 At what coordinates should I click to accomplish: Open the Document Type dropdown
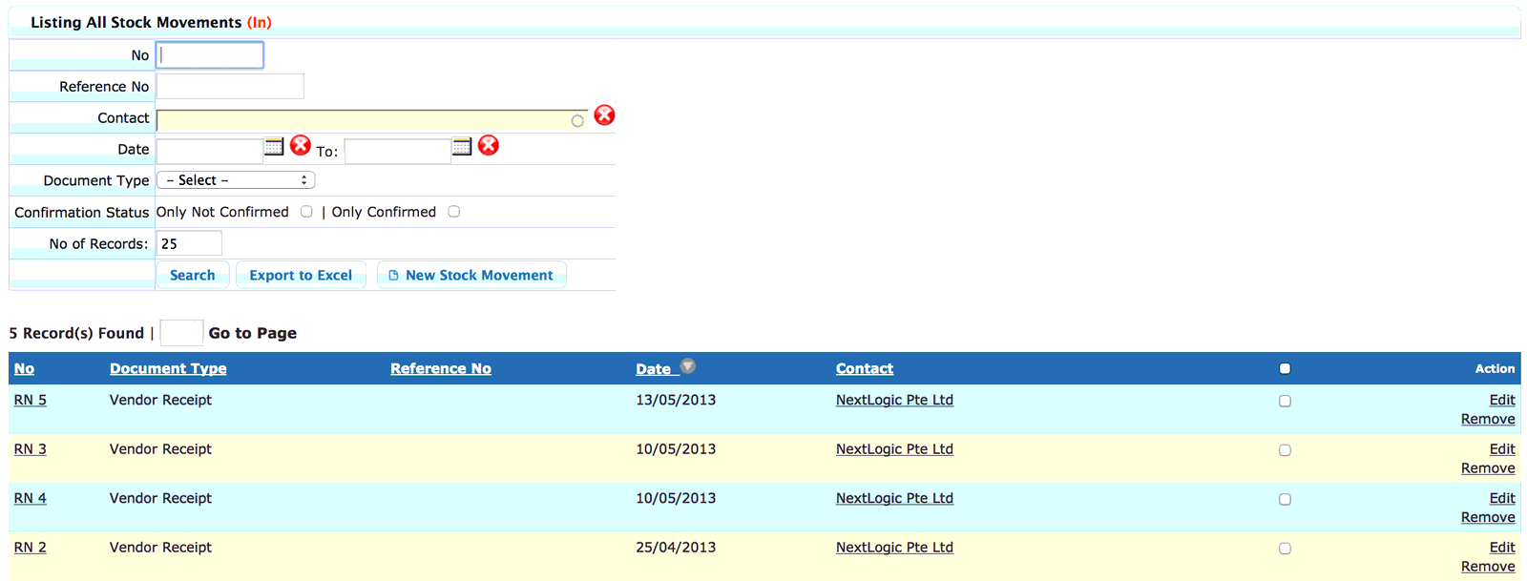(236, 180)
